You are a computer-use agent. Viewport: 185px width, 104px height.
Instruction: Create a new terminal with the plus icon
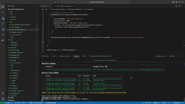tap(166, 56)
